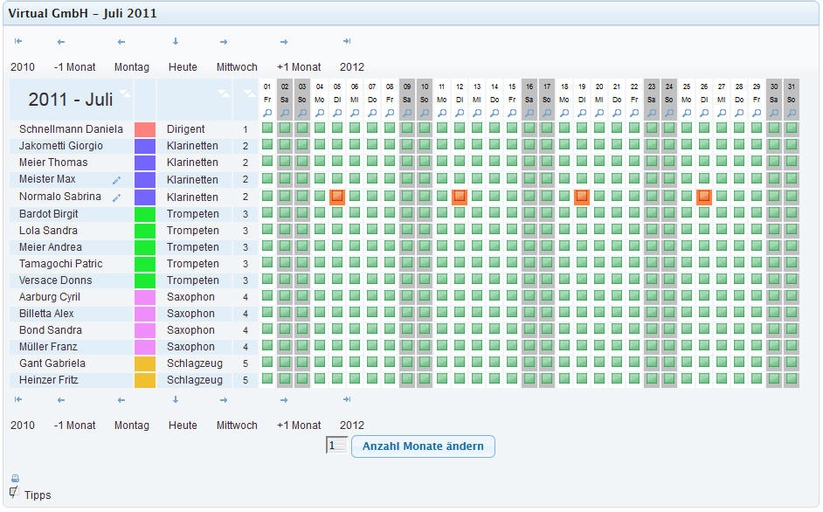Click the edit pencil beside Normalo Sabrina
The width and height of the screenshot is (823, 512).
(116, 197)
